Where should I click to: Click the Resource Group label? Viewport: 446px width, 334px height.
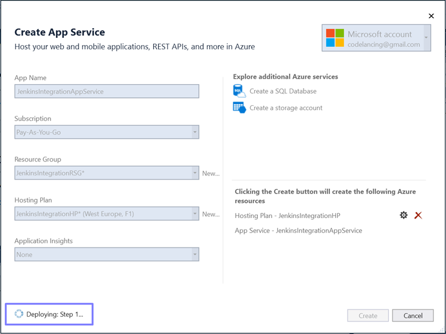click(x=37, y=159)
